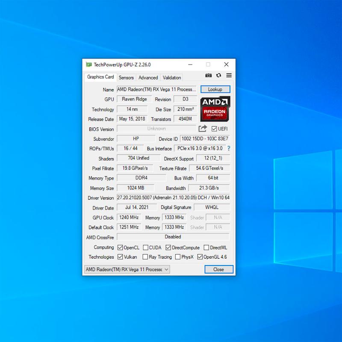Click the Release Date May 15, 2018 field
342x342 pixels.
click(x=132, y=119)
